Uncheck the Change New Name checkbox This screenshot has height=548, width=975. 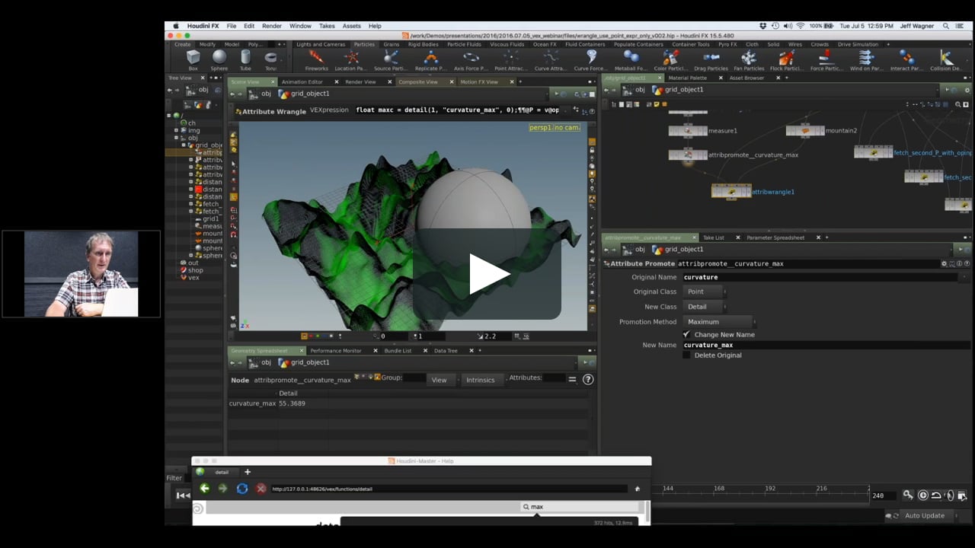tap(686, 335)
